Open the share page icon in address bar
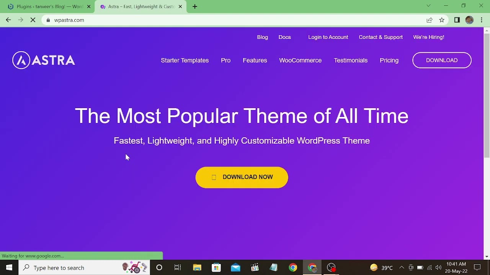This screenshot has width=490, height=275. click(430, 20)
